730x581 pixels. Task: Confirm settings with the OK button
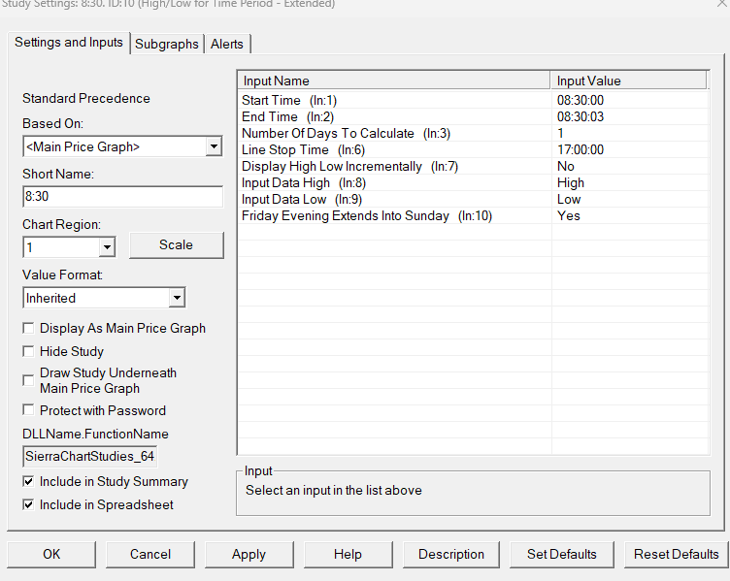click(51, 554)
